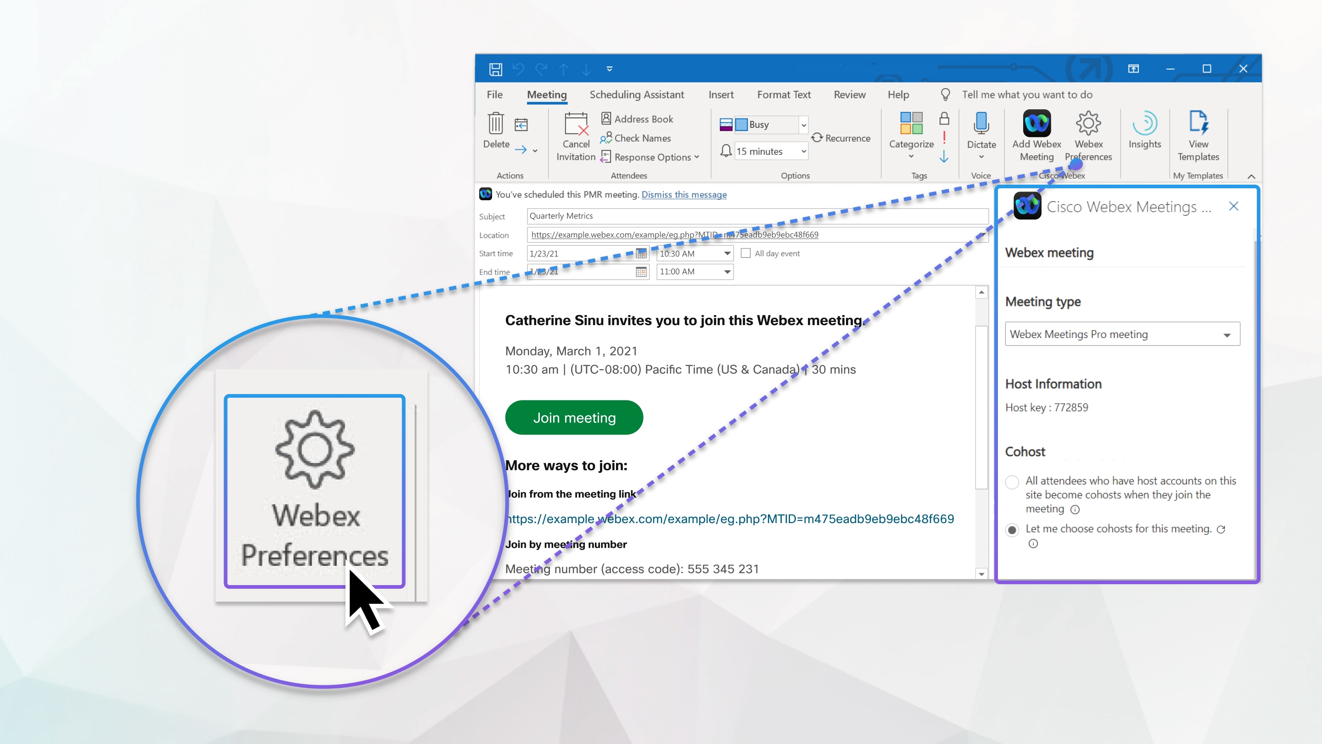Check the All day event checkbox

pos(745,253)
